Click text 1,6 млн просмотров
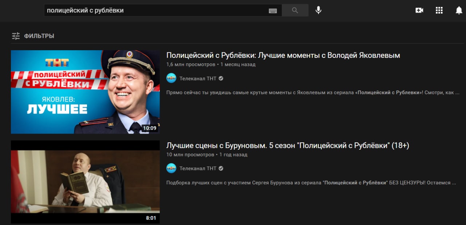Screen dimensions: 466x225 coord(191,64)
